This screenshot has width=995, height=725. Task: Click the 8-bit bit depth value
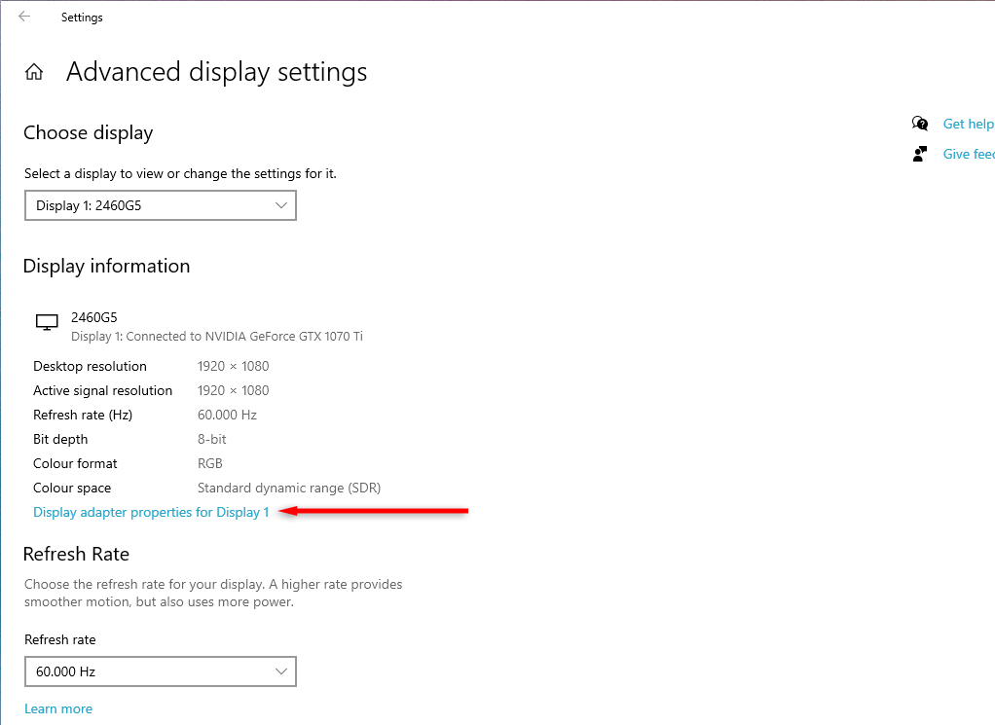214,439
